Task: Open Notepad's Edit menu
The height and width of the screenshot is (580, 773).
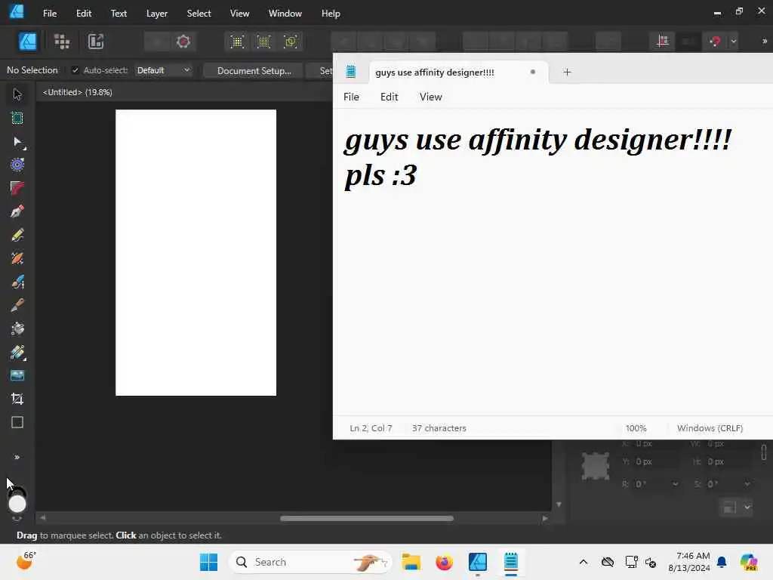Action: 389,97
